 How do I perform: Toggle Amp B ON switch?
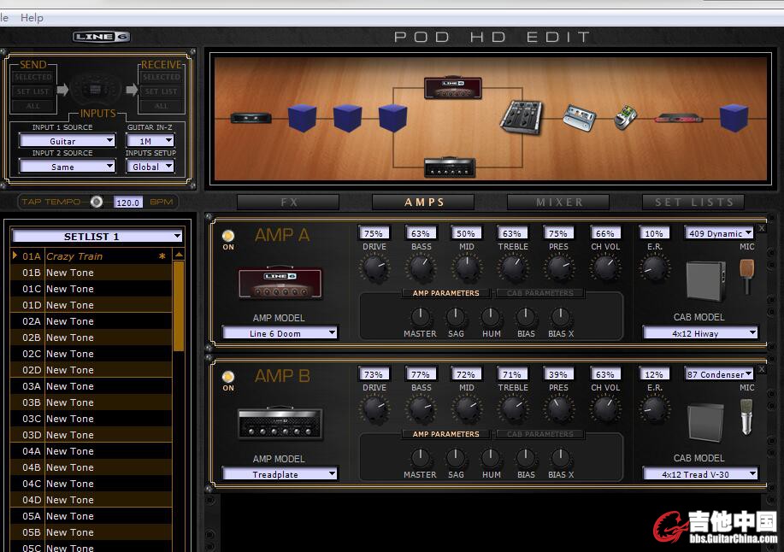(228, 378)
